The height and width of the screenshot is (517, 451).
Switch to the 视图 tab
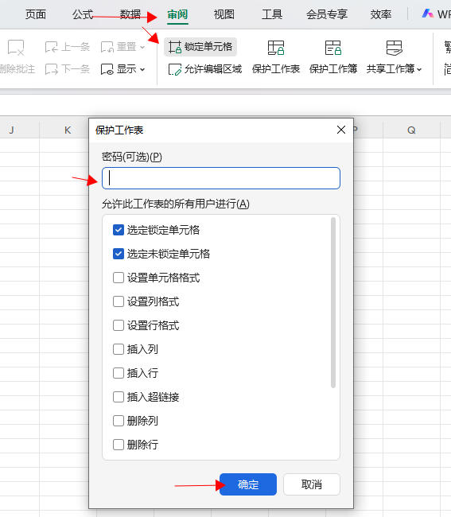(224, 14)
